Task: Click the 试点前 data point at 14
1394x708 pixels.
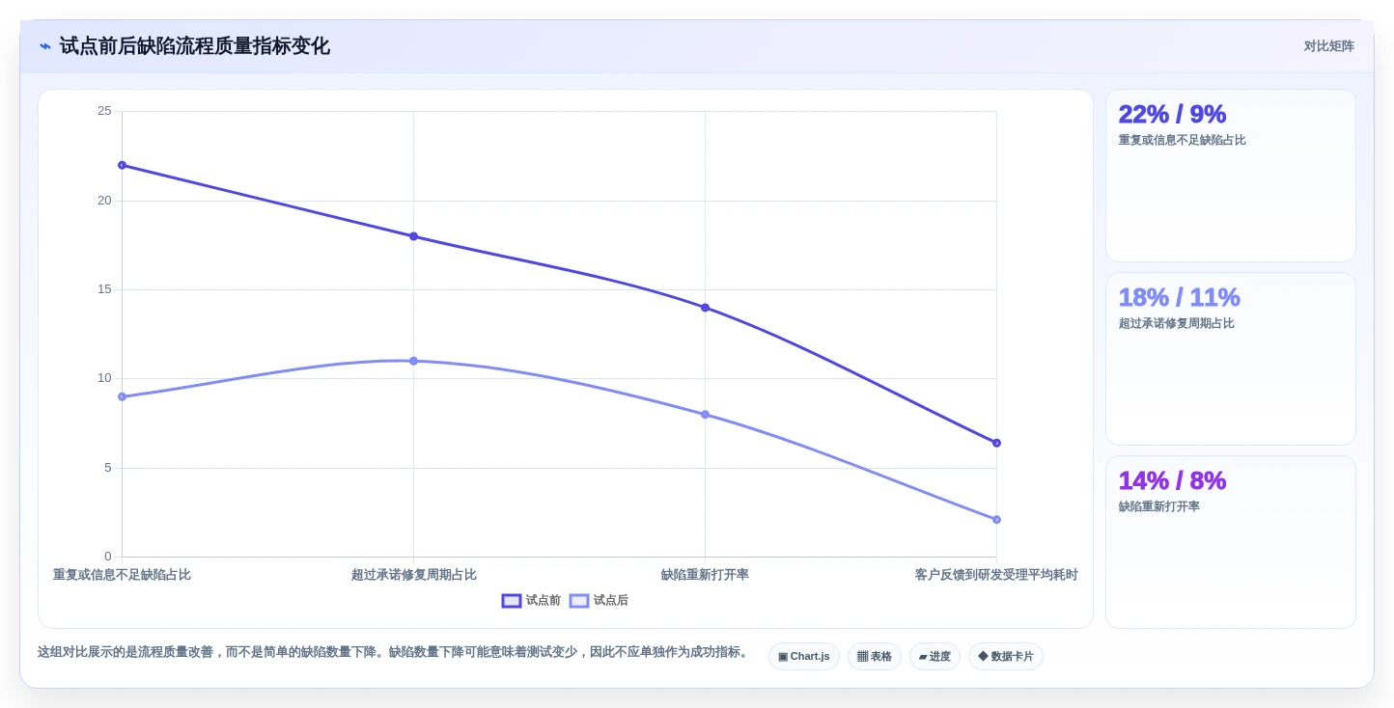Action: (705, 308)
